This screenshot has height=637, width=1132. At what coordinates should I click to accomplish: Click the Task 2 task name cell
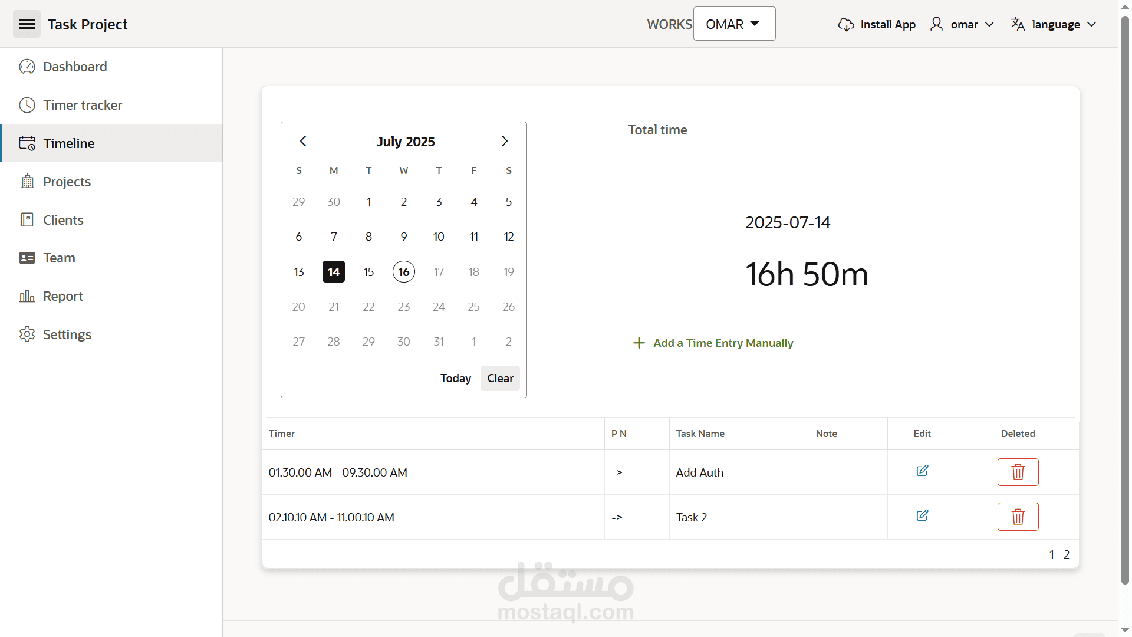pyautogui.click(x=739, y=517)
